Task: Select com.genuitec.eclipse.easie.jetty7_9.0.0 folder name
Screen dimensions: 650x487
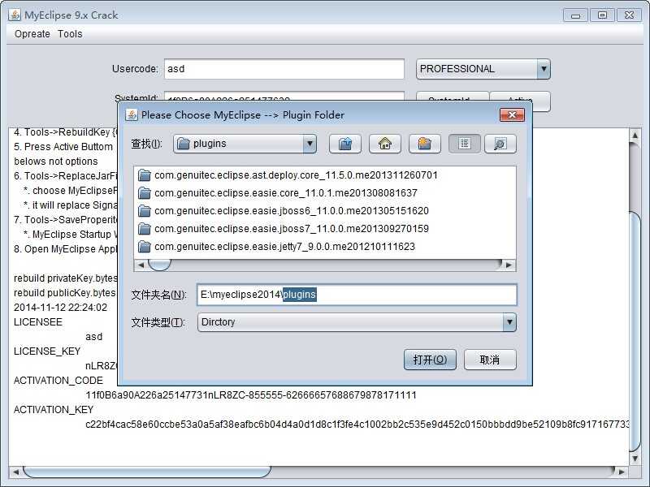Action: pos(284,247)
